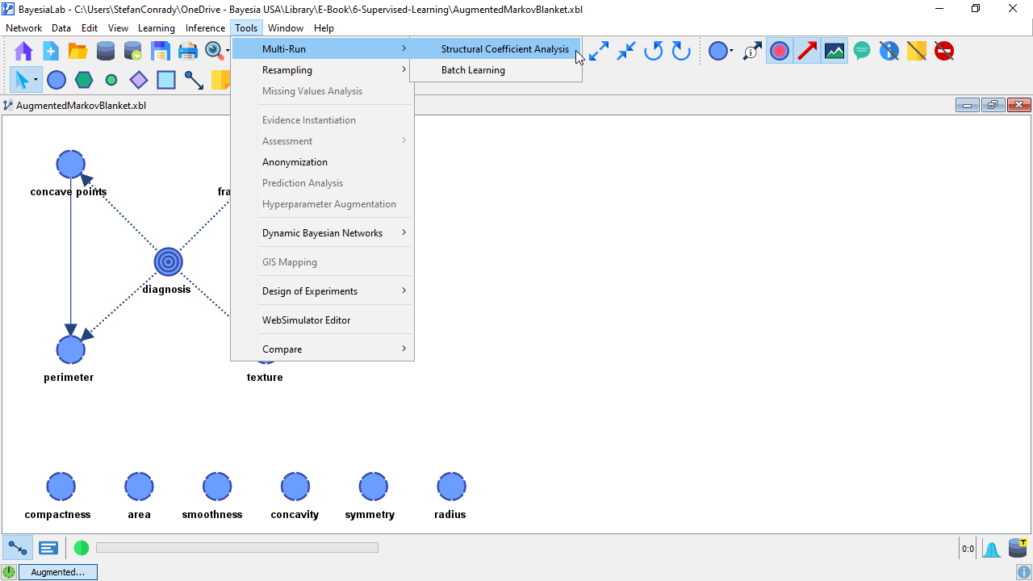
Task: Switch to validation mode icon in status bar
Action: pos(48,548)
